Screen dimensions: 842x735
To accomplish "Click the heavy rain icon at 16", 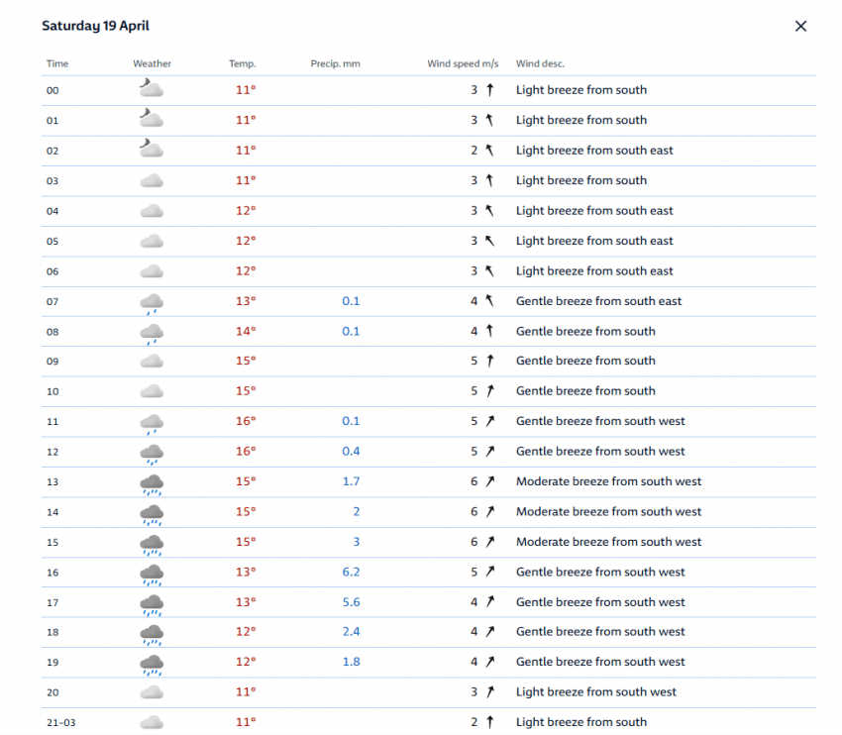I will [152, 574].
